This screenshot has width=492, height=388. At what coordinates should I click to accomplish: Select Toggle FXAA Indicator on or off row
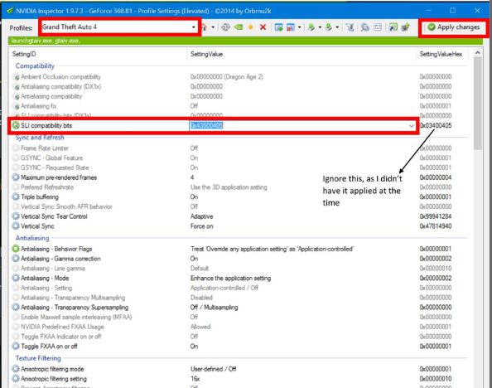[239, 336]
